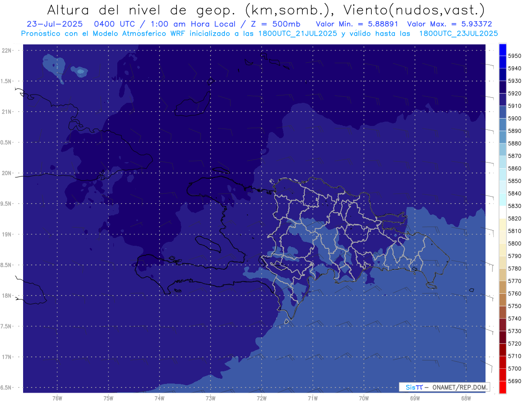Click latitude axis label '1.5N'
The height and width of the screenshot is (404, 523).
point(7,81)
